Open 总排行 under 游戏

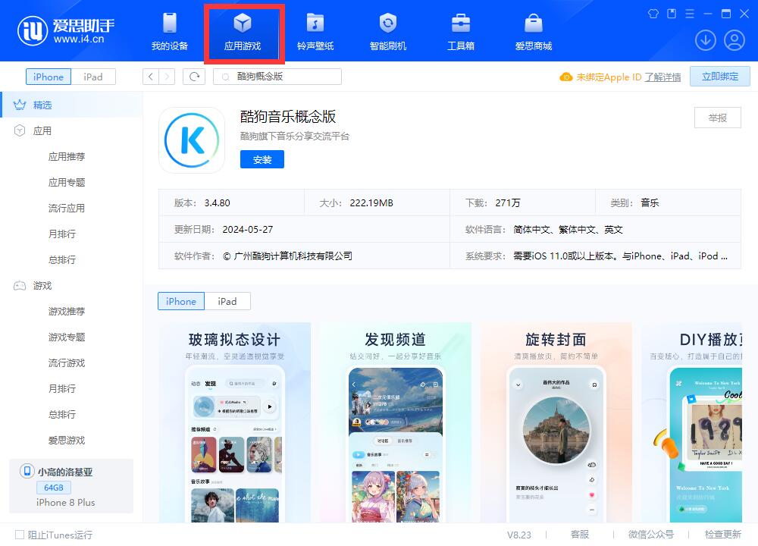tap(62, 415)
